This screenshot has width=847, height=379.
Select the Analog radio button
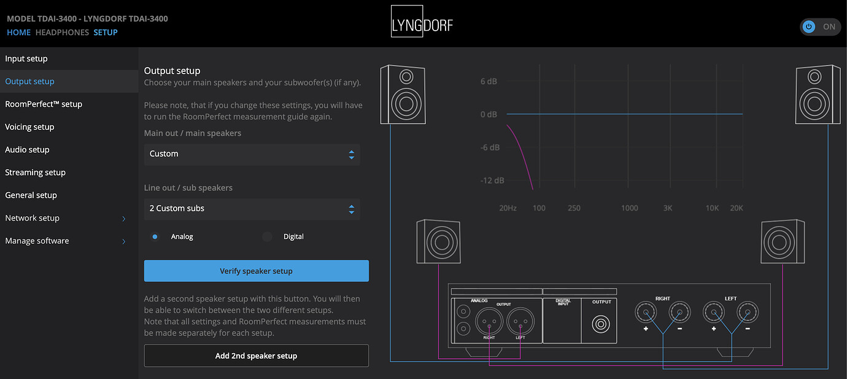pos(155,236)
